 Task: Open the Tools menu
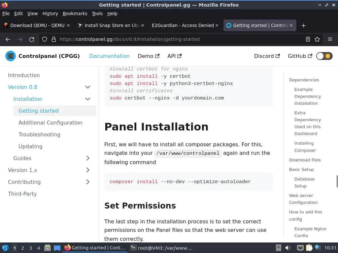pyautogui.click(x=97, y=14)
